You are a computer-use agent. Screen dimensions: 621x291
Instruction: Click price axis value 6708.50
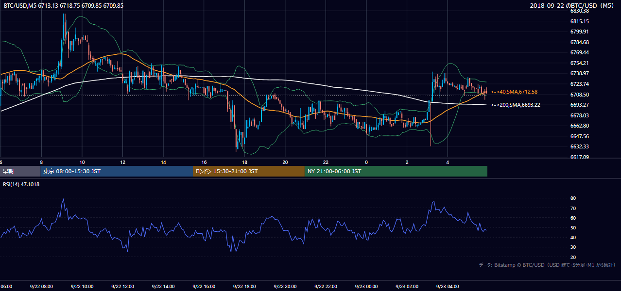(x=580, y=95)
